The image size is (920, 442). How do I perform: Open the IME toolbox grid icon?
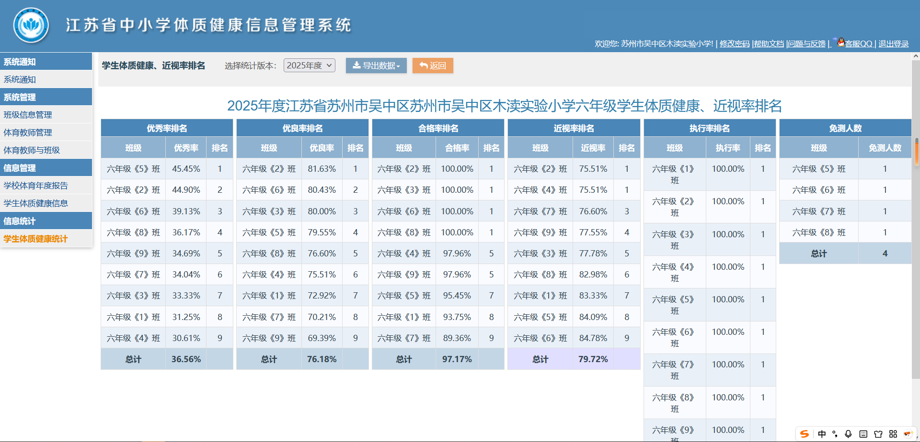(893, 434)
